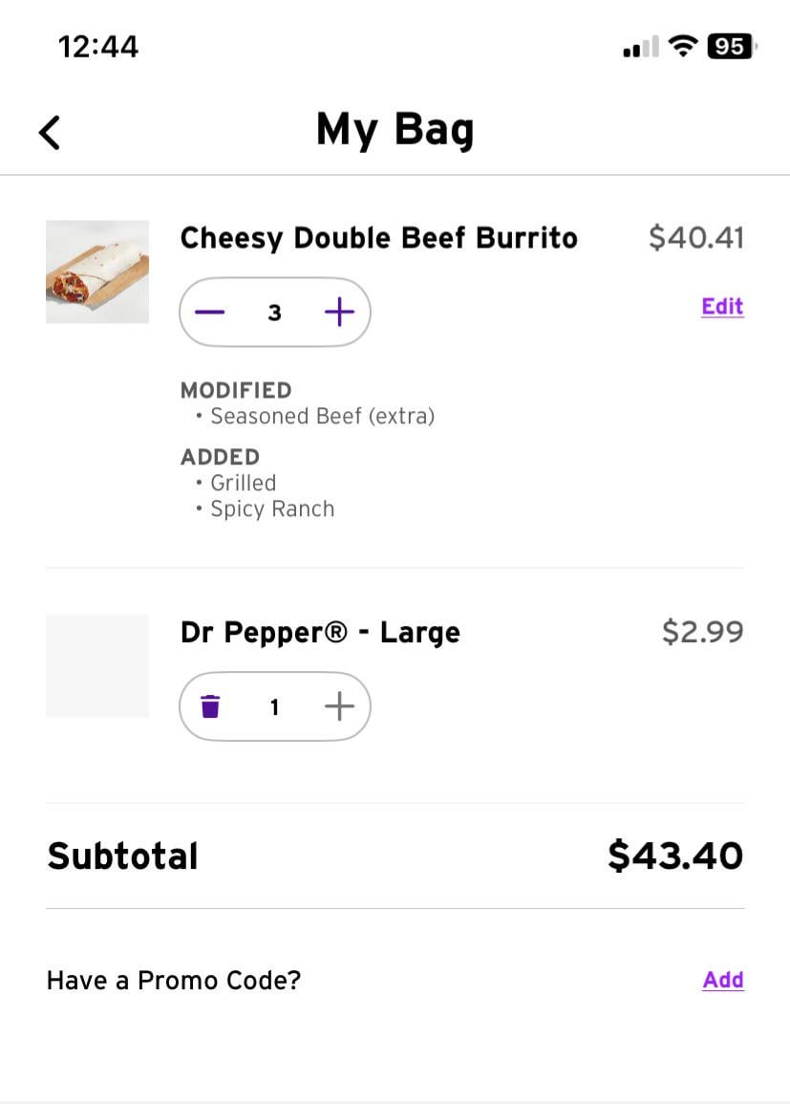Image resolution: width=790 pixels, height=1104 pixels.
Task: Tap the burrito quantity number 3
Action: pos(274,313)
